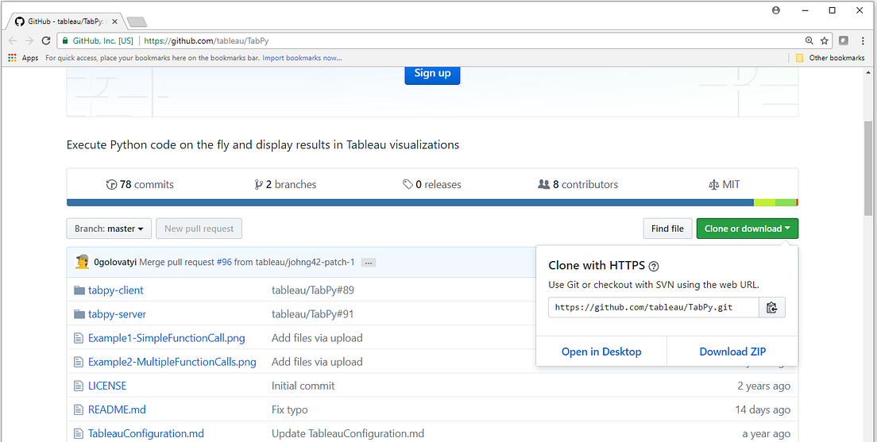The image size is (877, 442).
Task: Click Import bookmarks now link
Action: click(x=302, y=58)
